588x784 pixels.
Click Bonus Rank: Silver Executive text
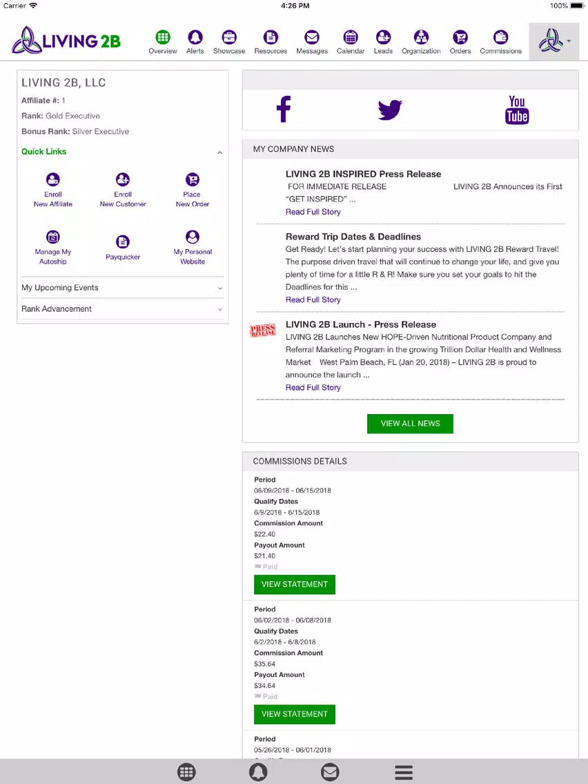coord(75,132)
